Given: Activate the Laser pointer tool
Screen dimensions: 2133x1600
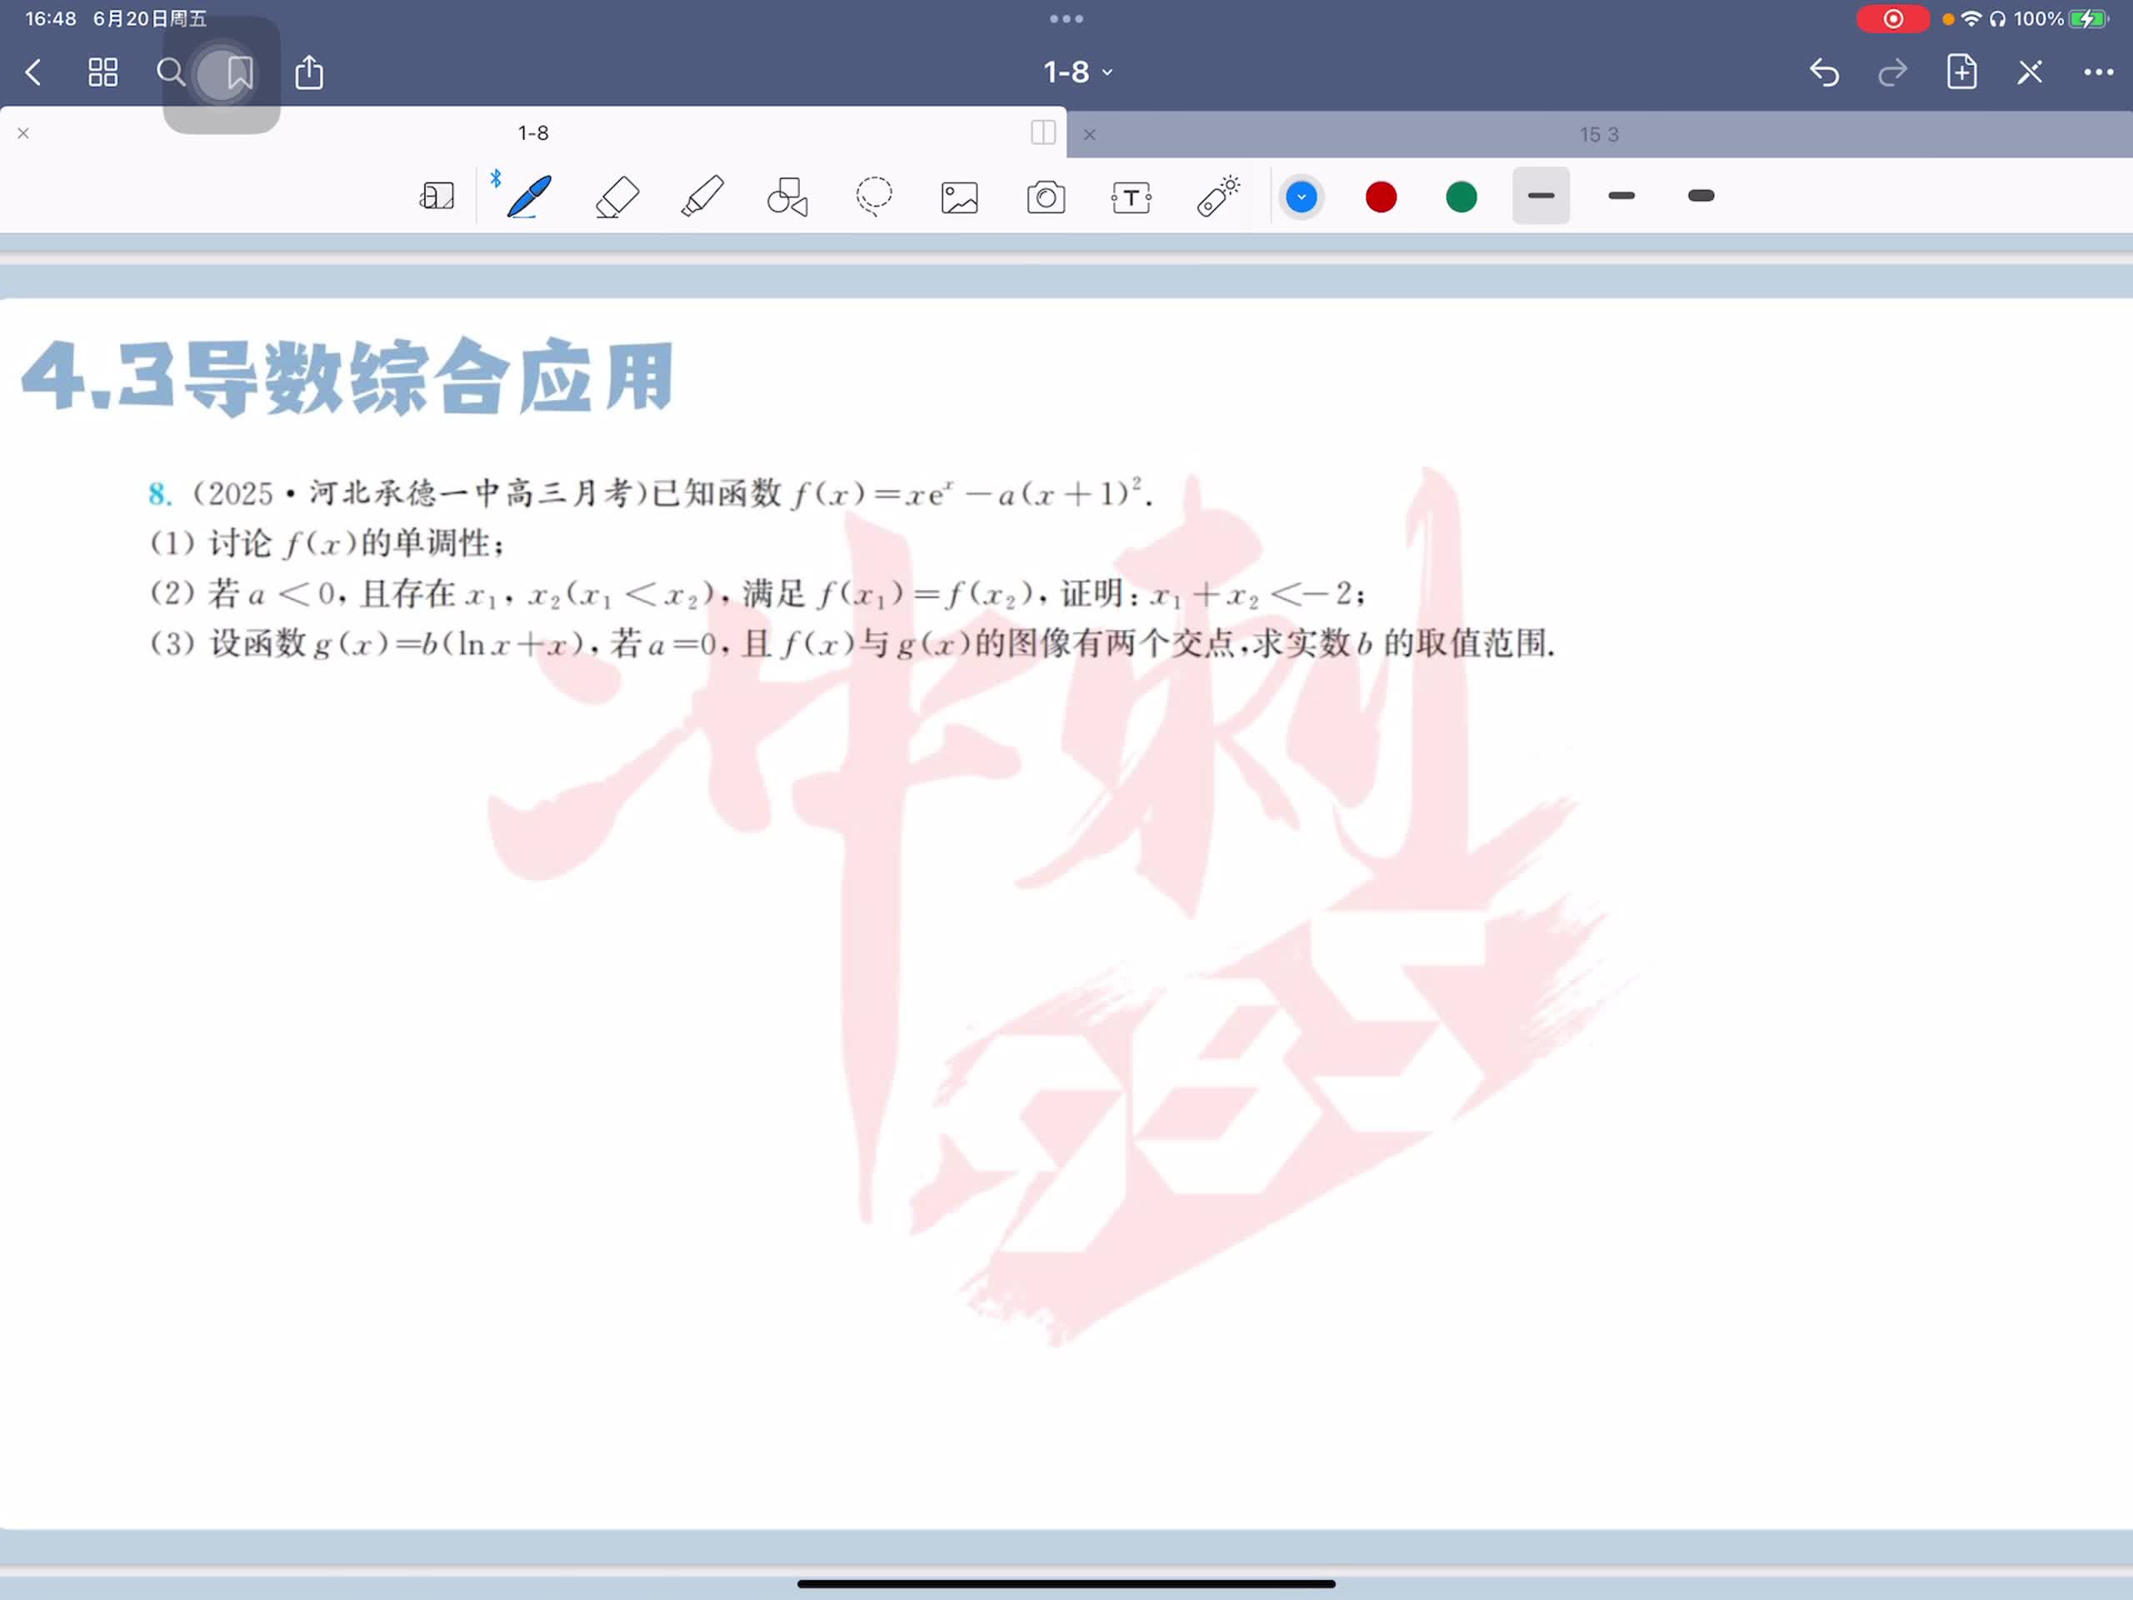Looking at the screenshot, I should point(1218,197).
